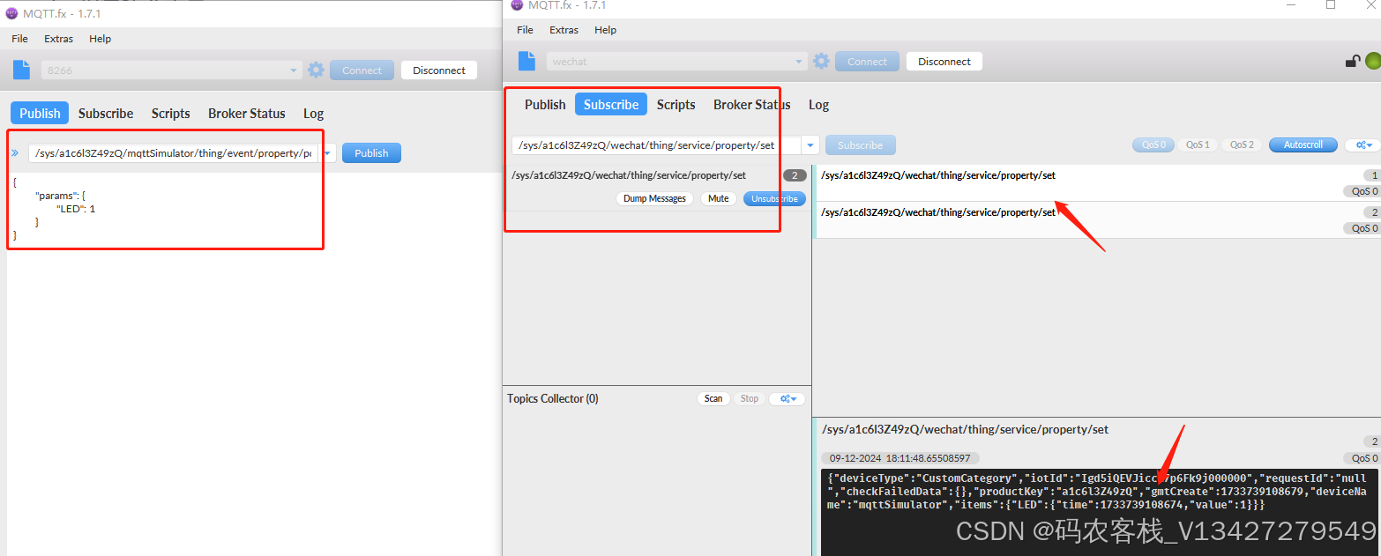Screen dimensions: 1381x556
Task: Open Log tab in the left window
Action: click(313, 113)
